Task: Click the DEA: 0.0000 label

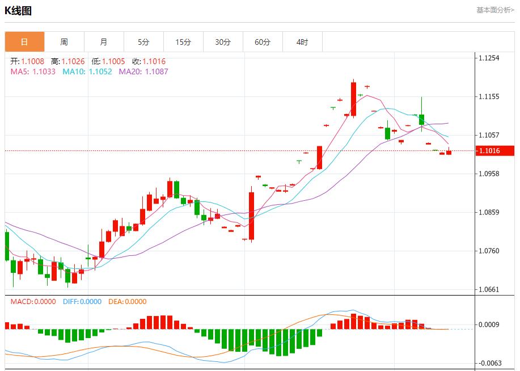Action: click(x=127, y=302)
